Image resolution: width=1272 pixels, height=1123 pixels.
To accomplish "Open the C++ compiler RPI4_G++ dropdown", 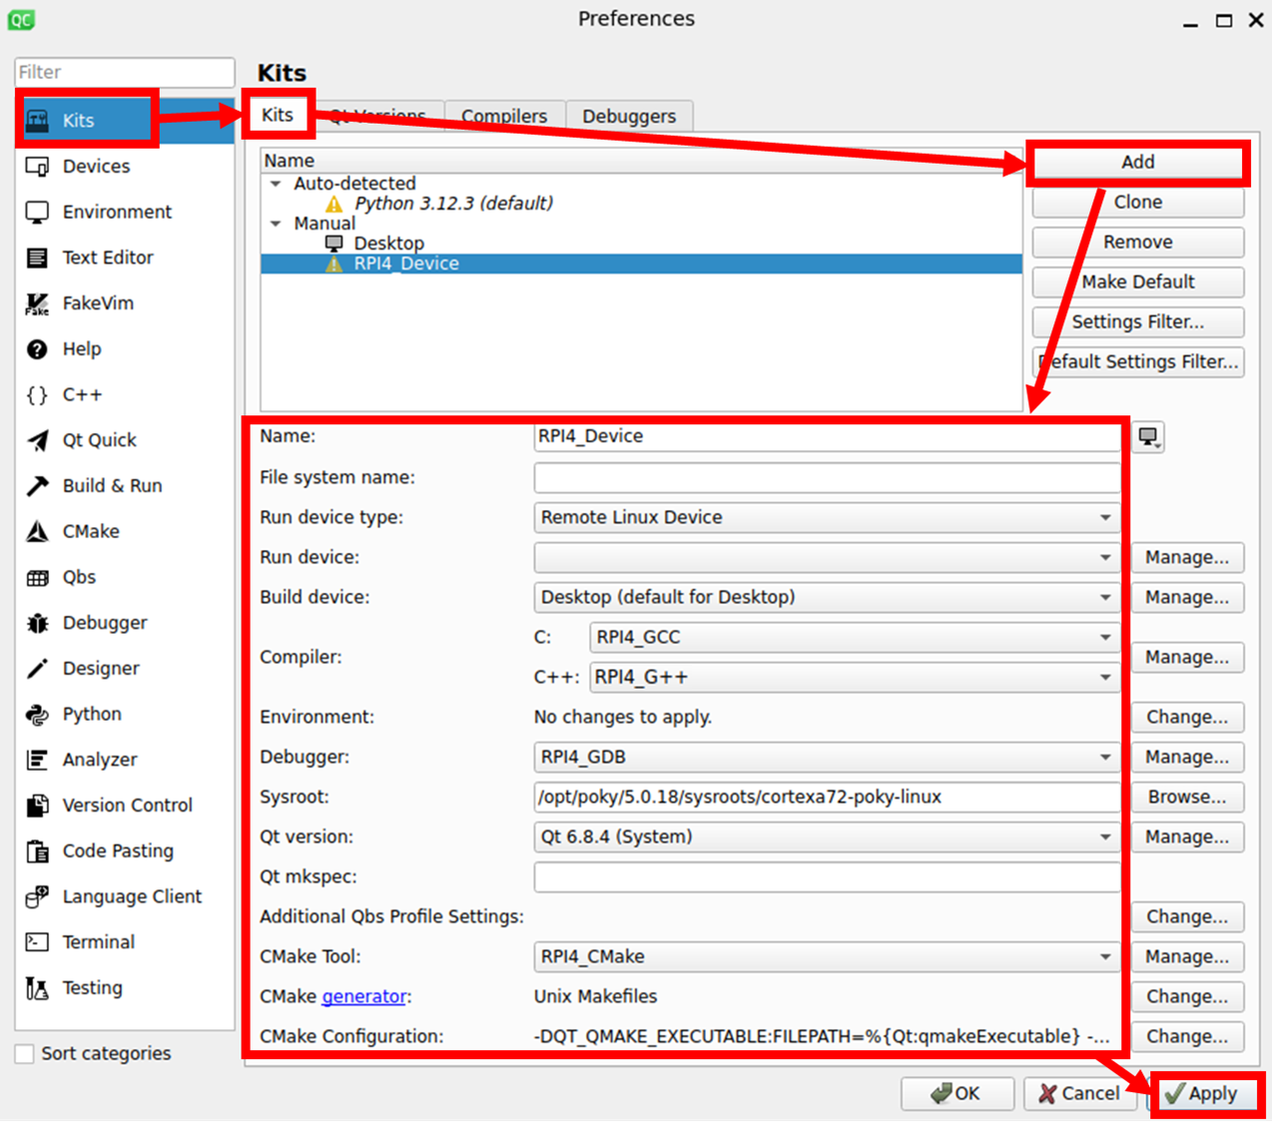I will pos(855,677).
